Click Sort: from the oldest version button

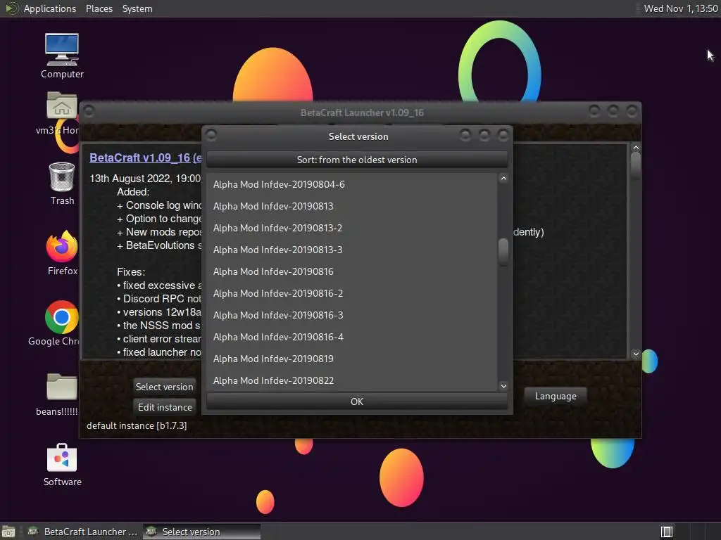[357, 160]
